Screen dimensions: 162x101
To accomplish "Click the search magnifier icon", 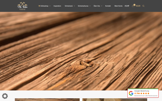I will click(x=143, y=6).
